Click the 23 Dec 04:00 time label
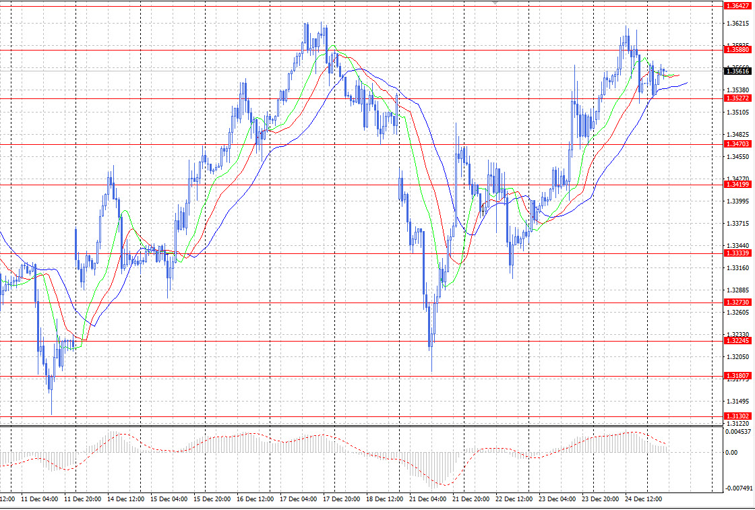 557,499
